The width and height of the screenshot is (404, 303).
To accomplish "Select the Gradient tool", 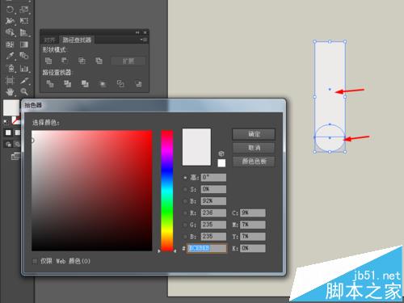I will 23,44.
